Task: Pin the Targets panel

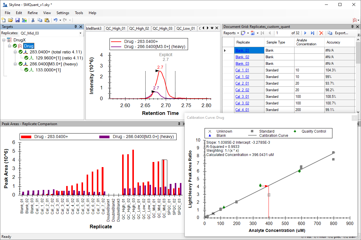Action: click(76, 27)
